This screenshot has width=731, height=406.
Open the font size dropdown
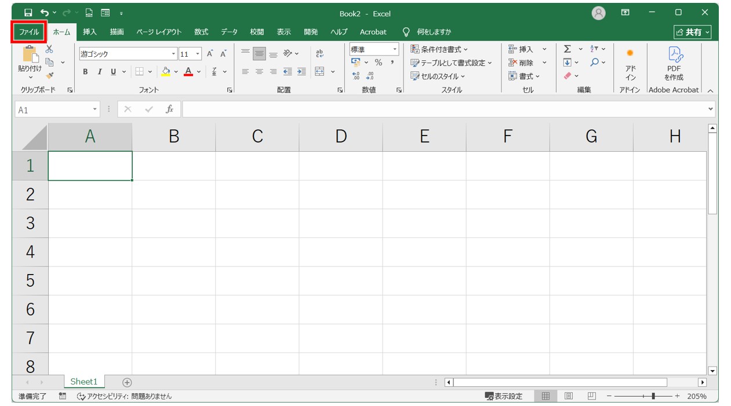pyautogui.click(x=198, y=54)
